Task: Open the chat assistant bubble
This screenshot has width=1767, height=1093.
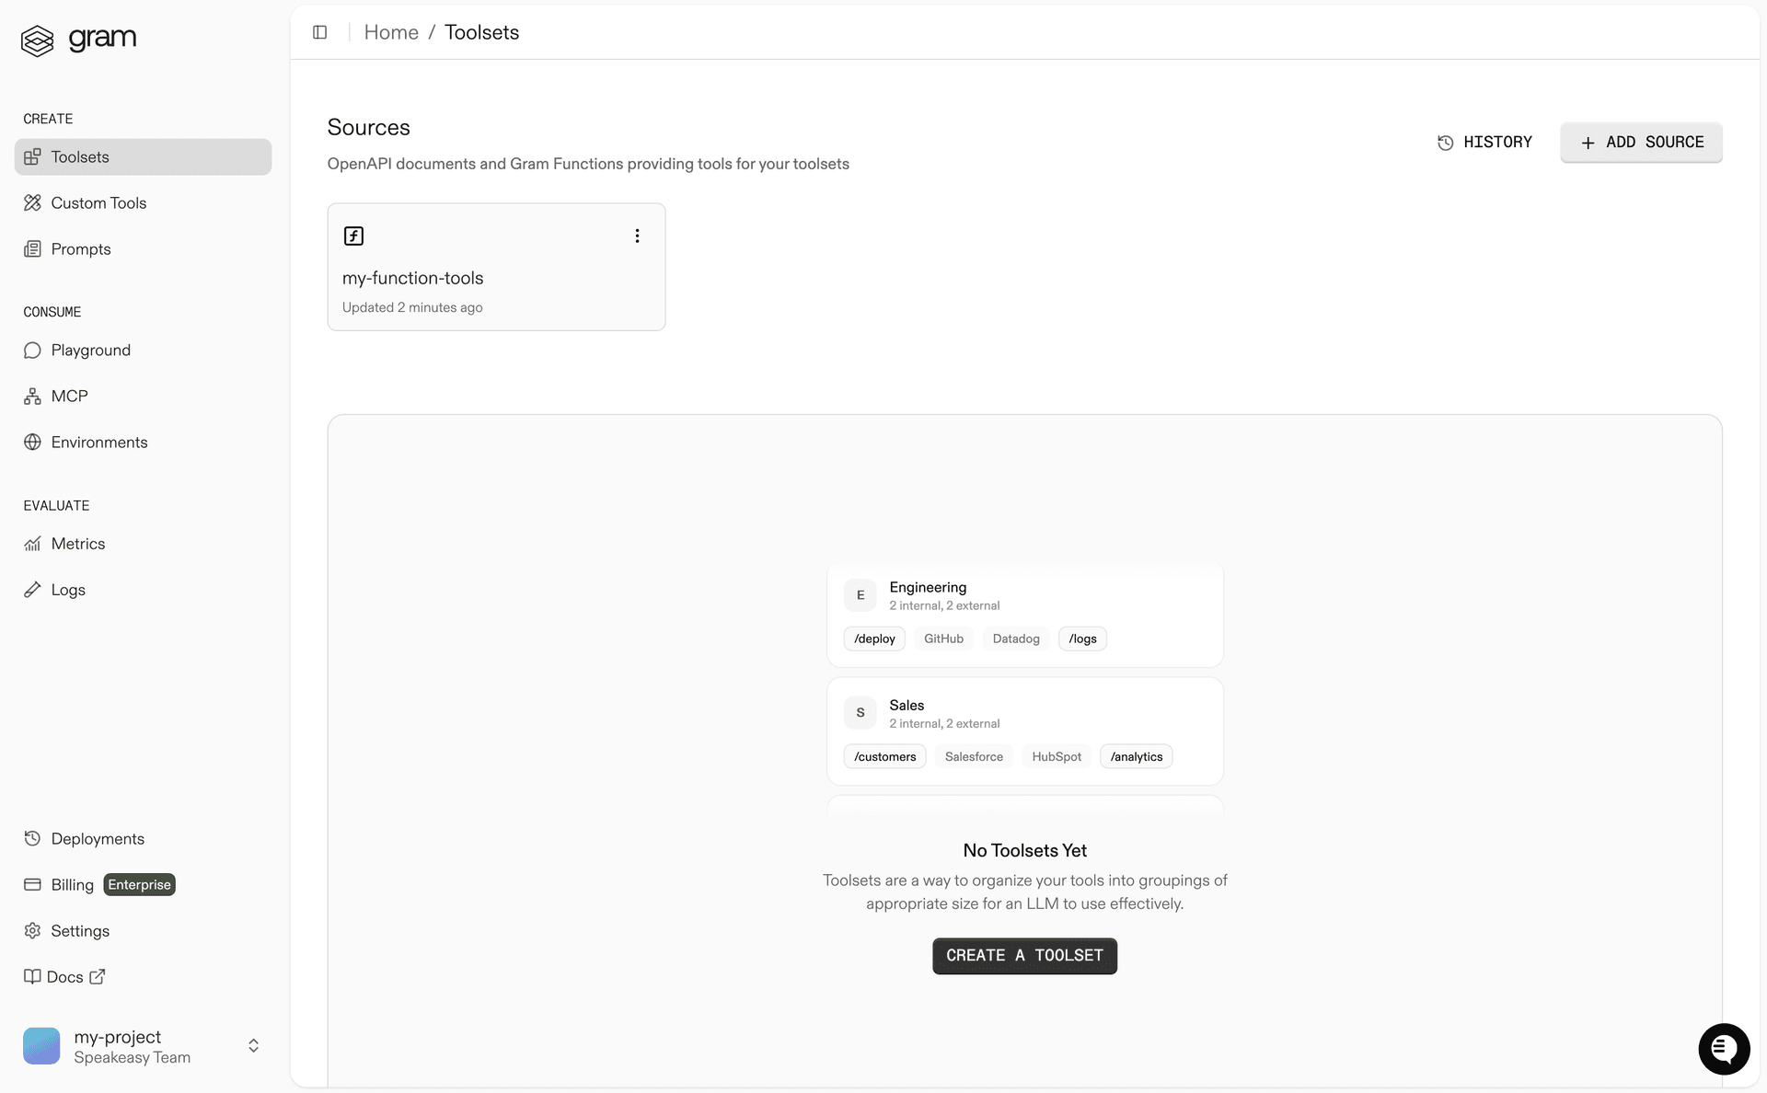Action: coord(1724,1049)
